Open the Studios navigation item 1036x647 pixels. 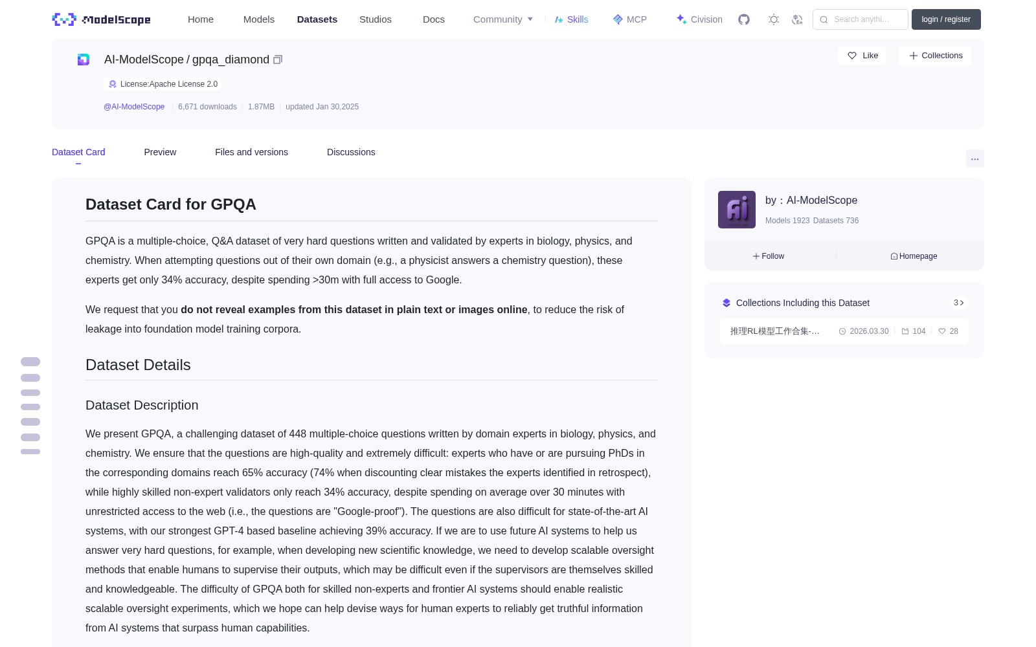click(376, 19)
